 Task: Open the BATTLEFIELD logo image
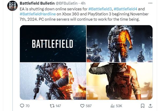(x=53, y=44)
